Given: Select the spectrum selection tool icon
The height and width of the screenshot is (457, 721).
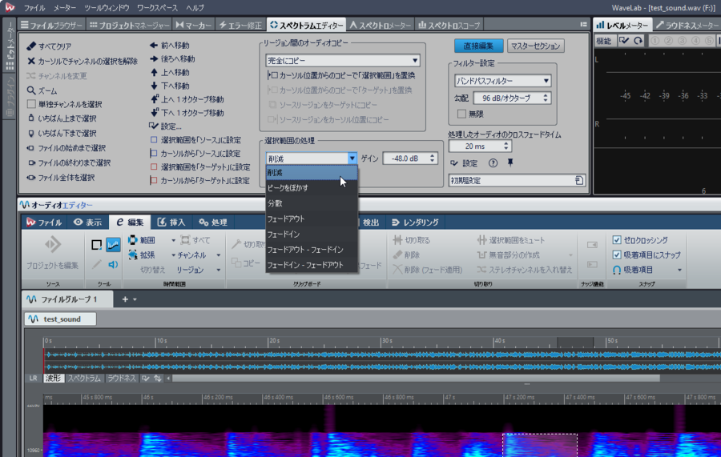Looking at the screenshot, I should click(x=113, y=245).
